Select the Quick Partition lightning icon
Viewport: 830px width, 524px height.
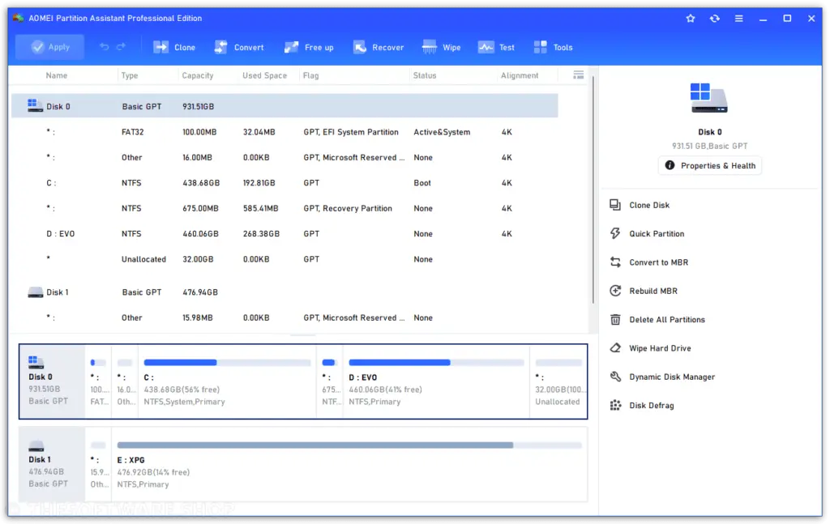(x=615, y=234)
